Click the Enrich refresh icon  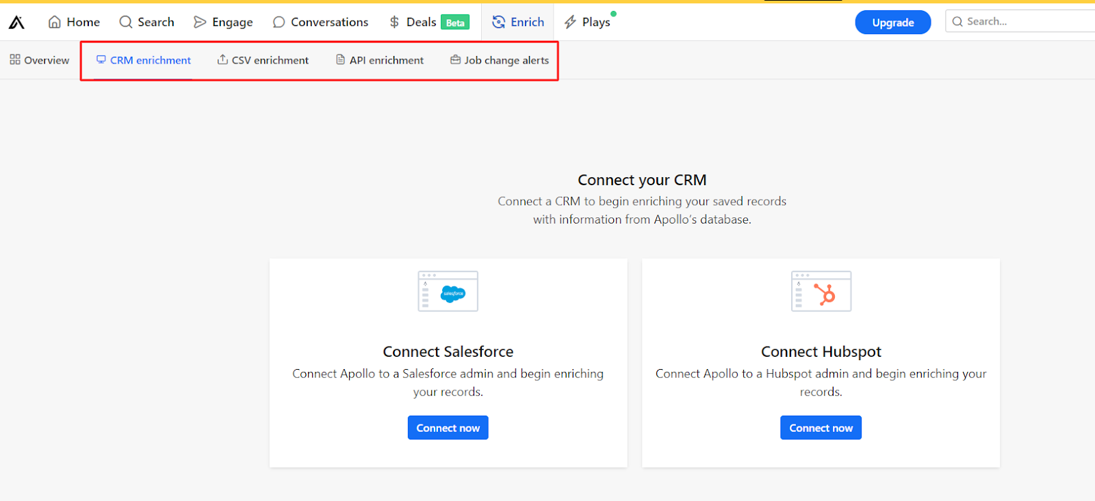click(x=499, y=22)
